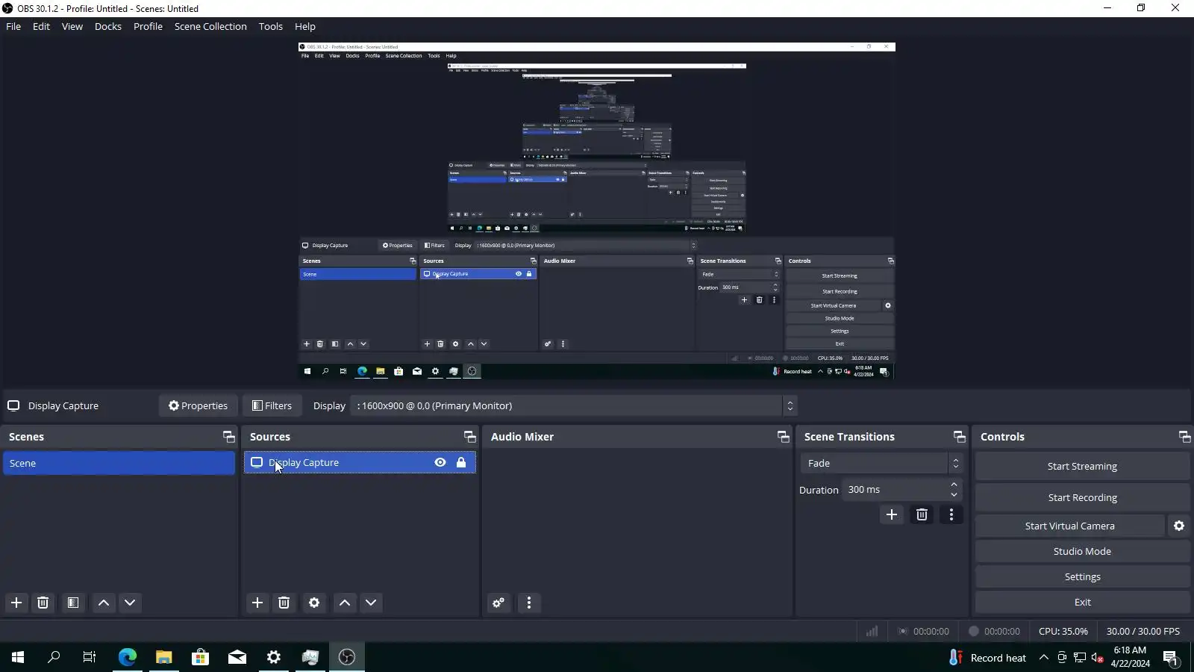This screenshot has width=1194, height=672.
Task: Float the Scenes dock
Action: click(228, 437)
